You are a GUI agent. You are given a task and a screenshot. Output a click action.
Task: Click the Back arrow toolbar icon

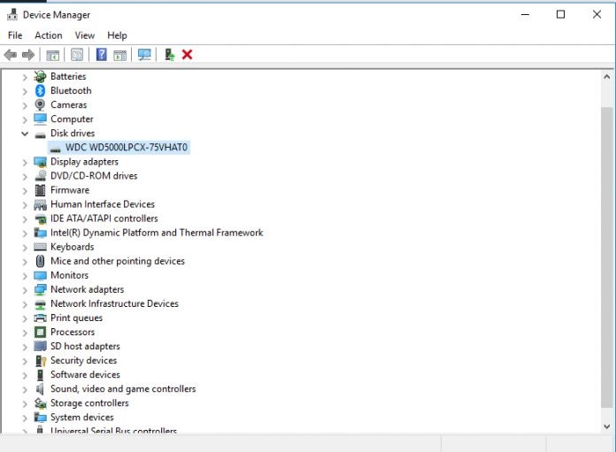coord(11,55)
